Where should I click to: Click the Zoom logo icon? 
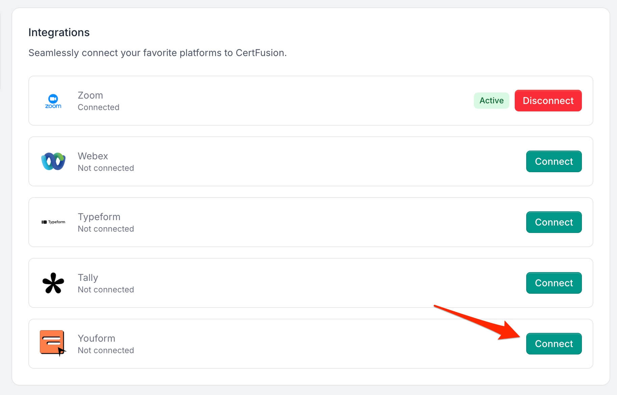53,101
